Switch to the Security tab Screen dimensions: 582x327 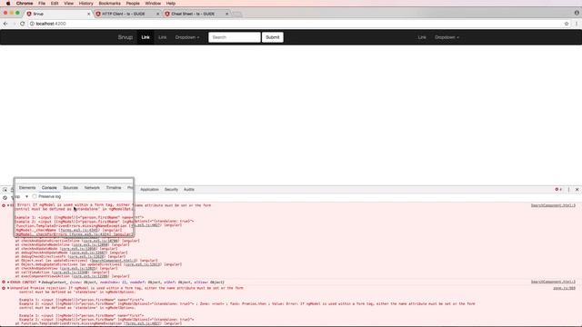[x=171, y=190]
